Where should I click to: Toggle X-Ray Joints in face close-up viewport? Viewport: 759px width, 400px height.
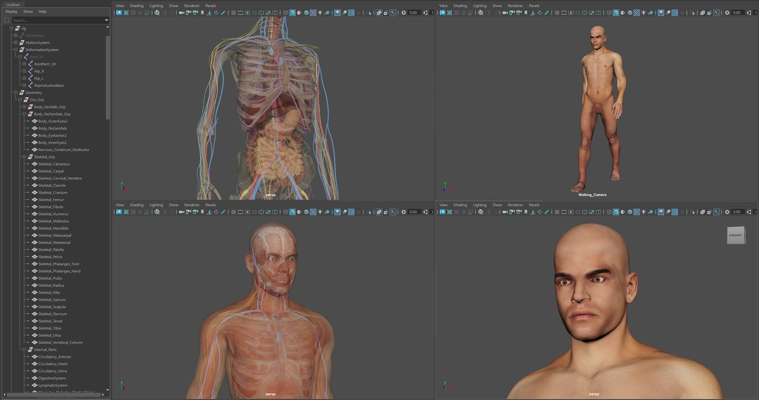coord(716,212)
